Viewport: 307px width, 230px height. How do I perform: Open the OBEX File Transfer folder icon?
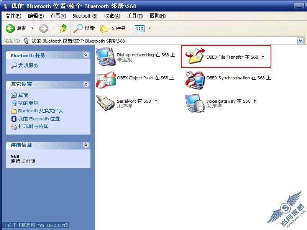pos(195,56)
